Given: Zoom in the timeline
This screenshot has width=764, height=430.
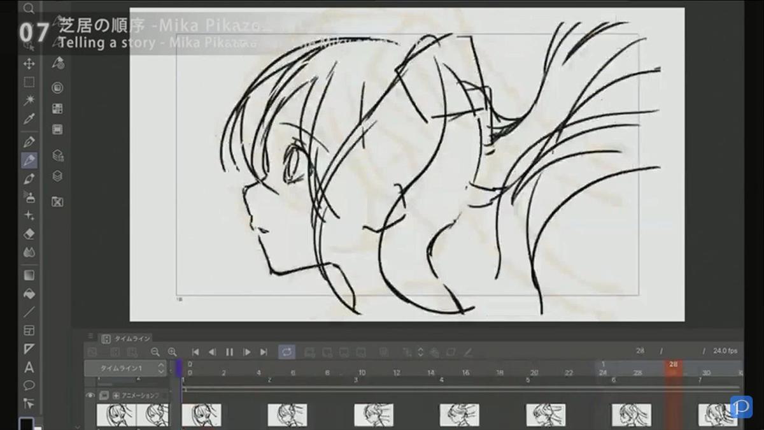Looking at the screenshot, I should tap(172, 352).
